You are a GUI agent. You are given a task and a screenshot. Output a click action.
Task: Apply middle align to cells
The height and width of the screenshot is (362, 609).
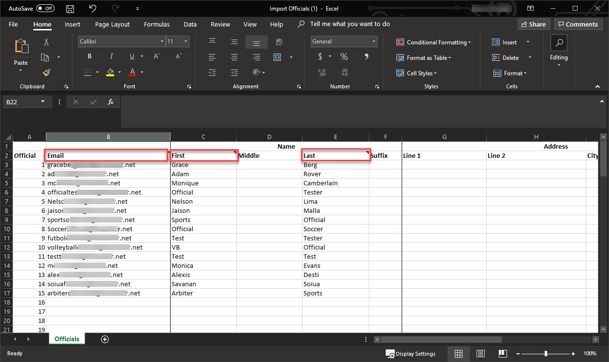234,42
